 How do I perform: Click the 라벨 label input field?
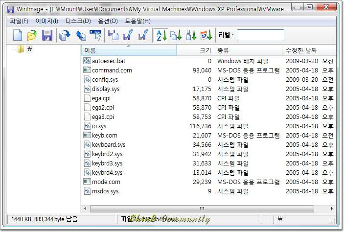click(260, 35)
